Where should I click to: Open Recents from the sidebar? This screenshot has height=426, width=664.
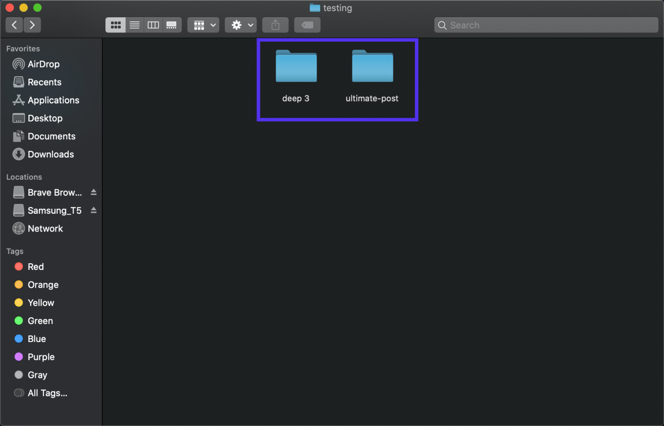pos(45,82)
